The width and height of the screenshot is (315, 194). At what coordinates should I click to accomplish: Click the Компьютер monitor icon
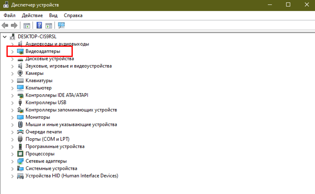point(20,88)
